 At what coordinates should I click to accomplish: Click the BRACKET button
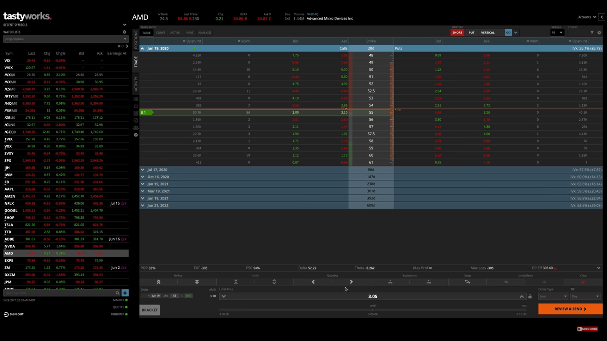click(x=150, y=310)
